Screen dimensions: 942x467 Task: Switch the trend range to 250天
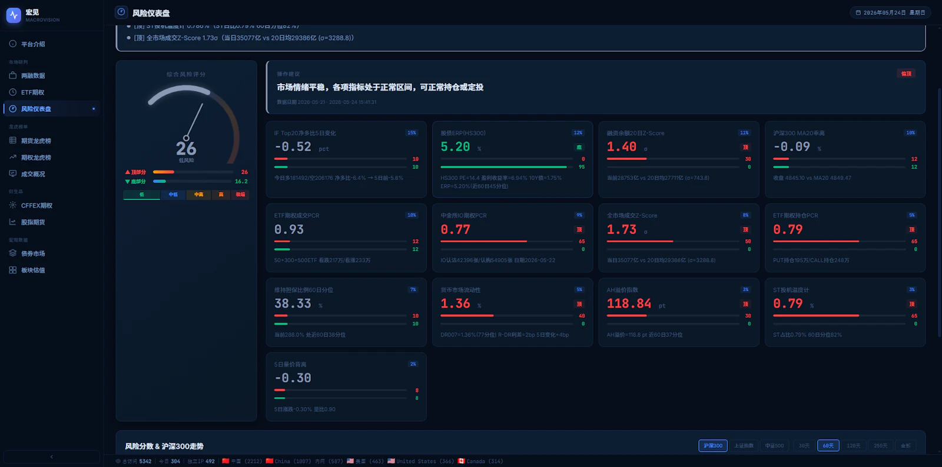881,446
